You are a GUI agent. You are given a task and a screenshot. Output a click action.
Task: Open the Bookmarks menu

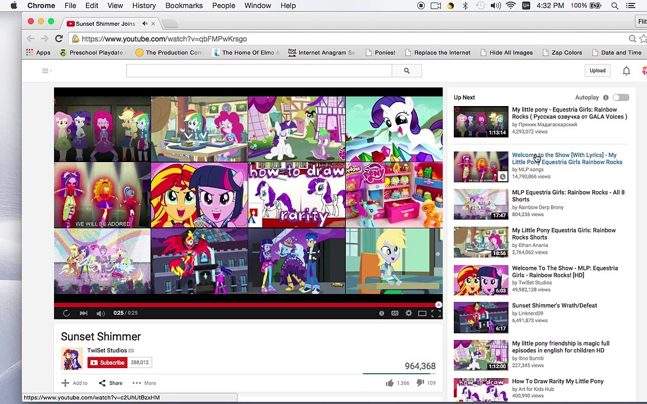184,6
